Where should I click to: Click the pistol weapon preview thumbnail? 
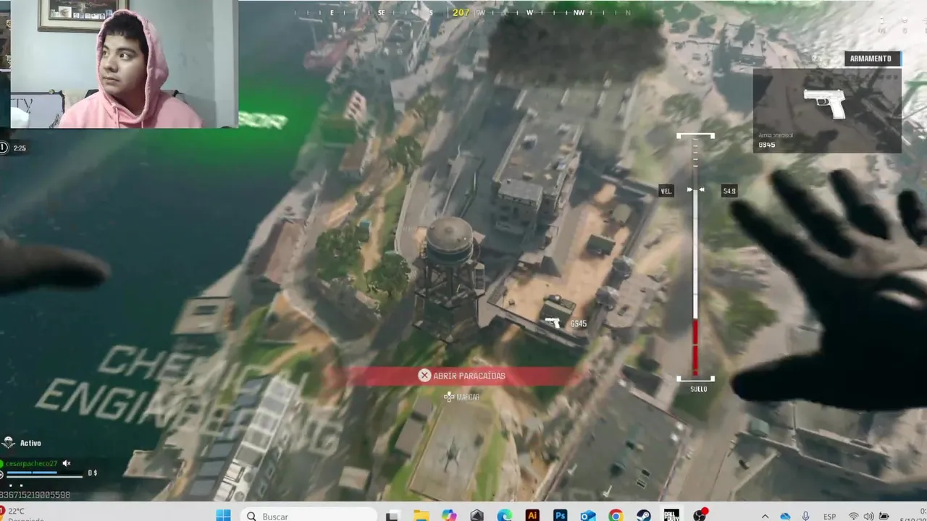(x=827, y=111)
